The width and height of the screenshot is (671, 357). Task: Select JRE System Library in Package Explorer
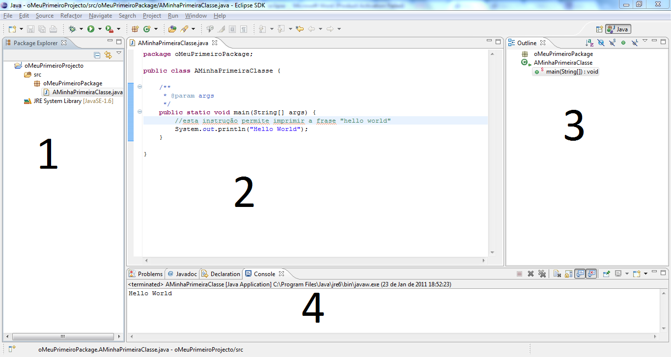(68, 101)
